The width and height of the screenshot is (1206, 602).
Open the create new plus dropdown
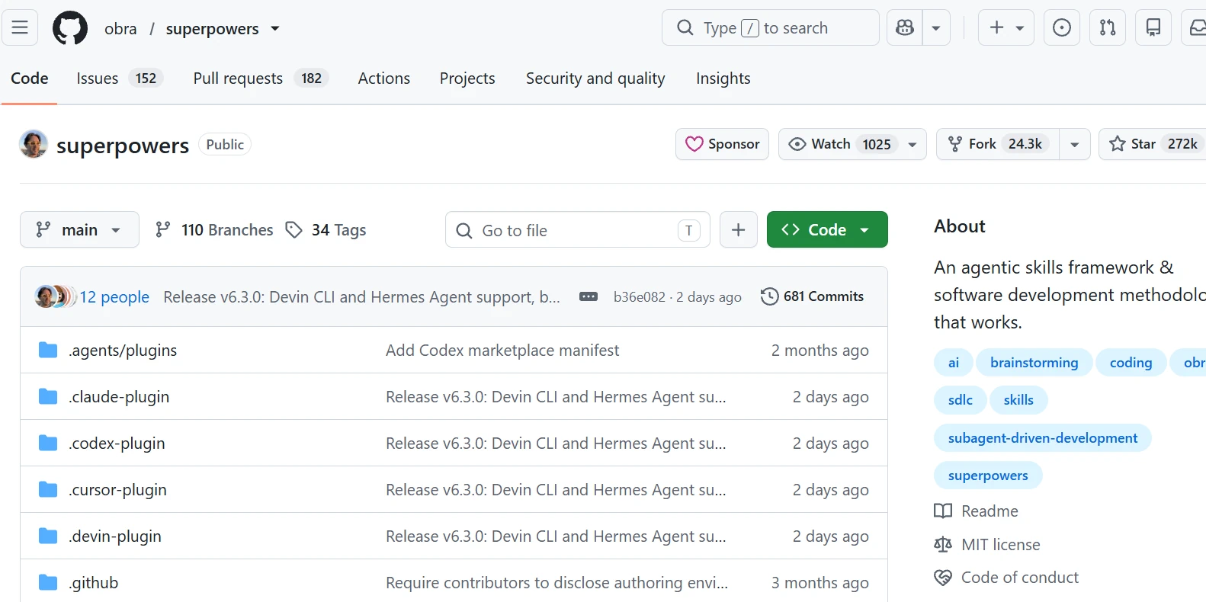(x=1006, y=28)
